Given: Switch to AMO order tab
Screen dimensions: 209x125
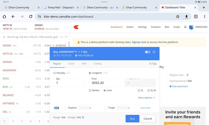Looking at the screenshot, I should pos(84,64).
